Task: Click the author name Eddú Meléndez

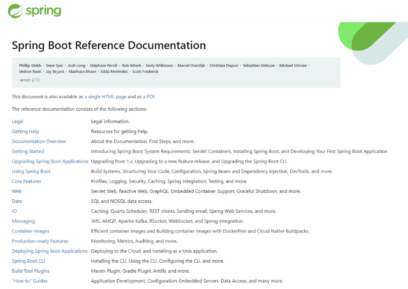Action: (114, 71)
